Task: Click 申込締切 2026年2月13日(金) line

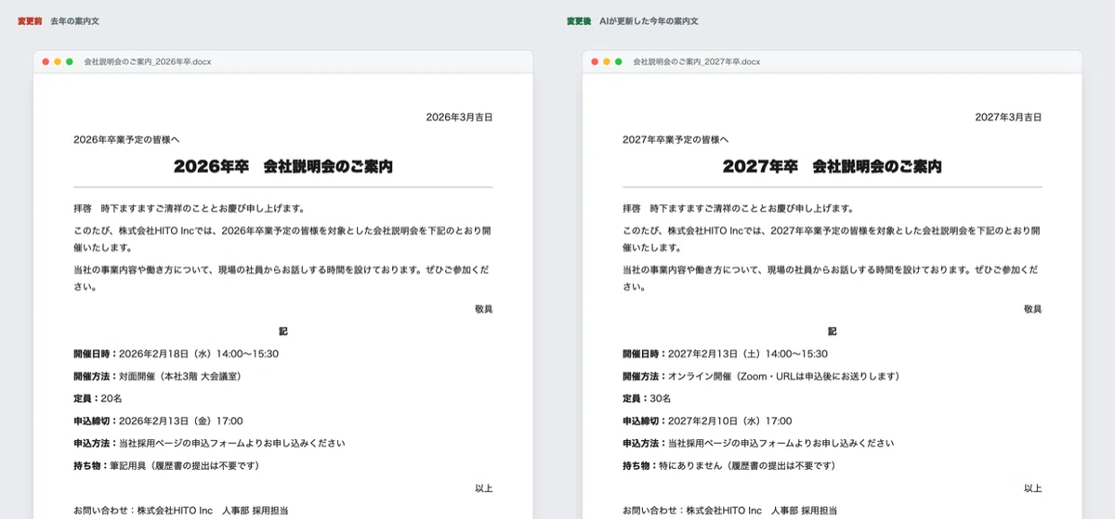Action: pos(159,421)
